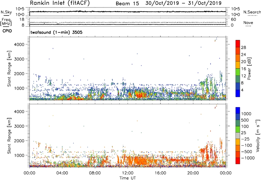Click the 'Beam 15' label
This screenshot has width=261, height=180.
(x=127, y=4)
